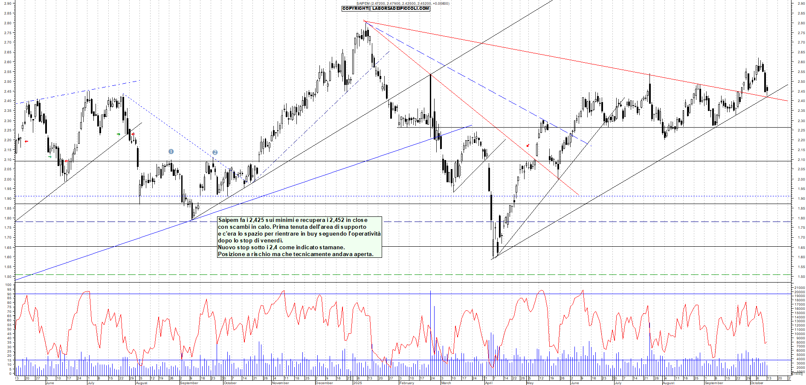Jump to the 2025 label on the time axis
This screenshot has height=385, width=806.
coord(357,383)
